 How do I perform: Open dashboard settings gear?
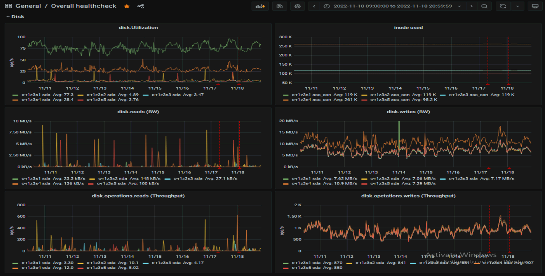click(297, 6)
